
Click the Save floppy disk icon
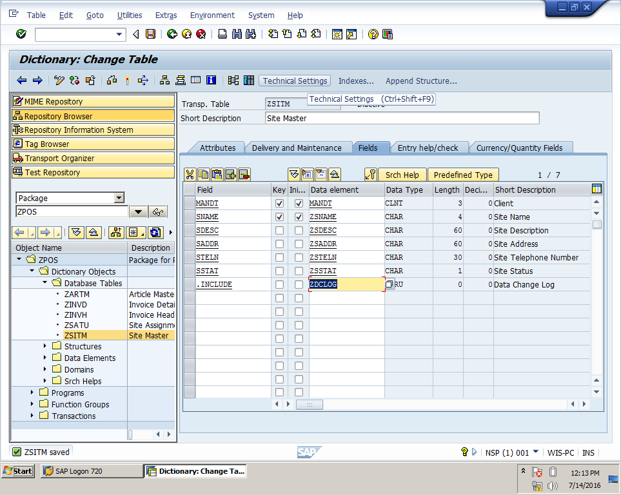pyautogui.click(x=150, y=34)
